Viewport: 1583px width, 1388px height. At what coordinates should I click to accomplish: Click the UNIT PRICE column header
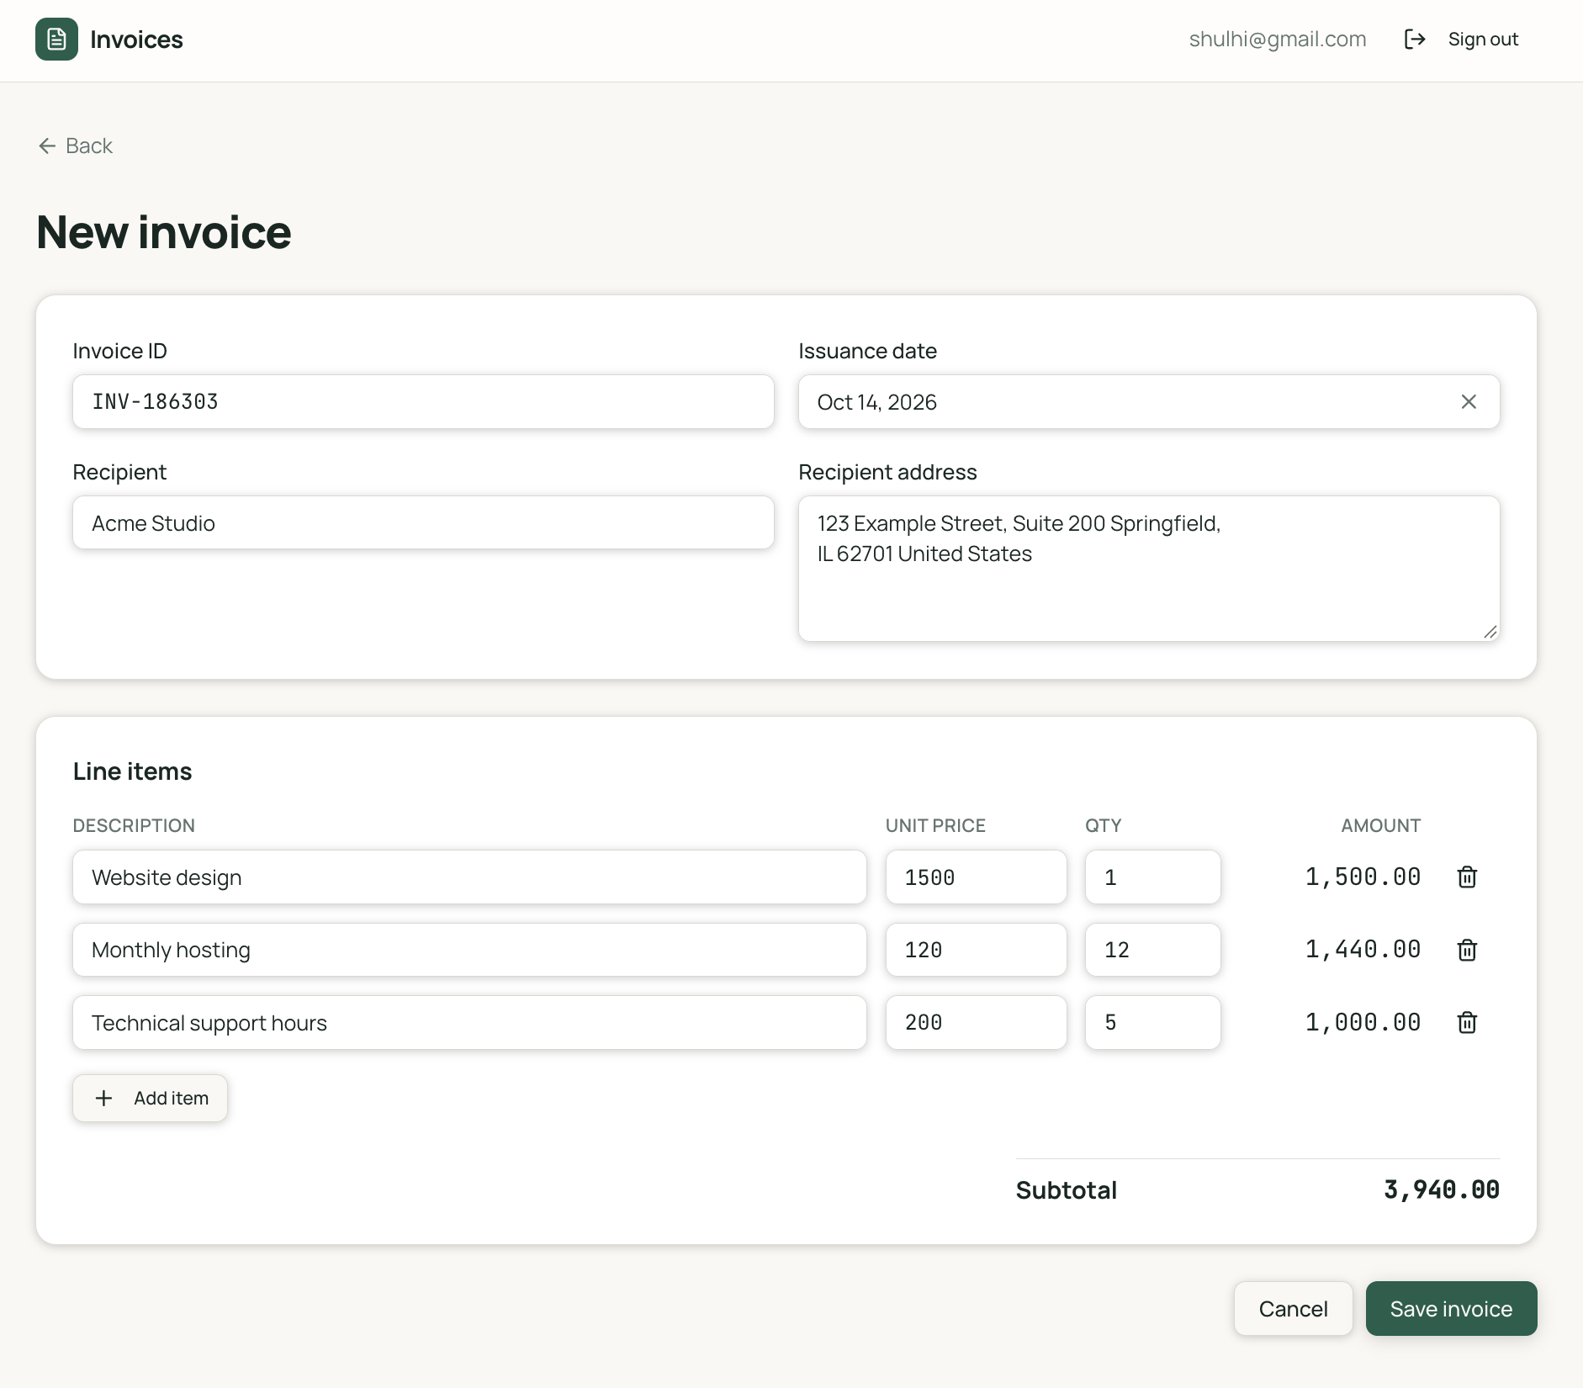click(x=935, y=825)
